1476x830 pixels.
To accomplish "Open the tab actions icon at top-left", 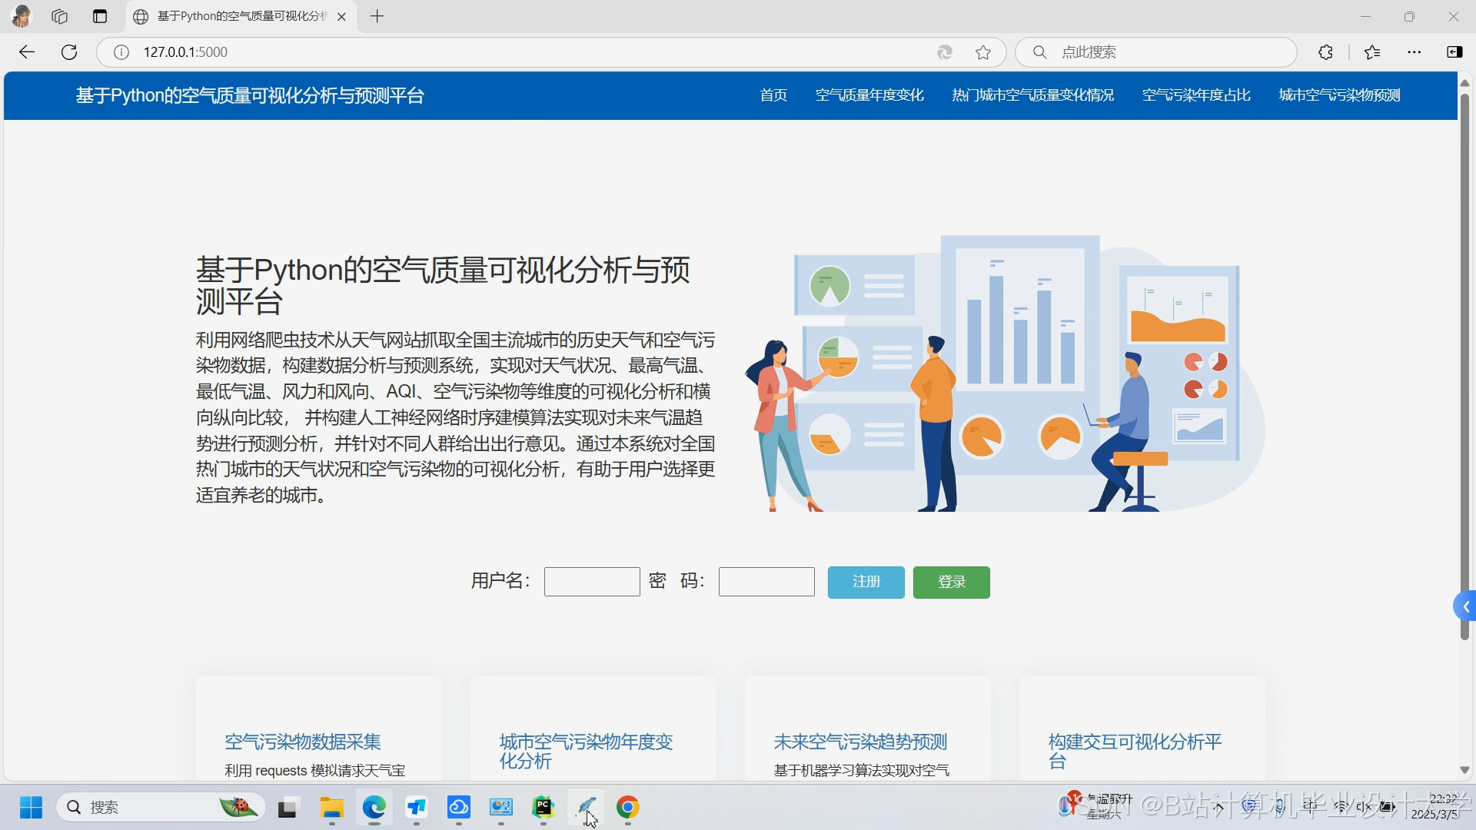I will coord(100,16).
